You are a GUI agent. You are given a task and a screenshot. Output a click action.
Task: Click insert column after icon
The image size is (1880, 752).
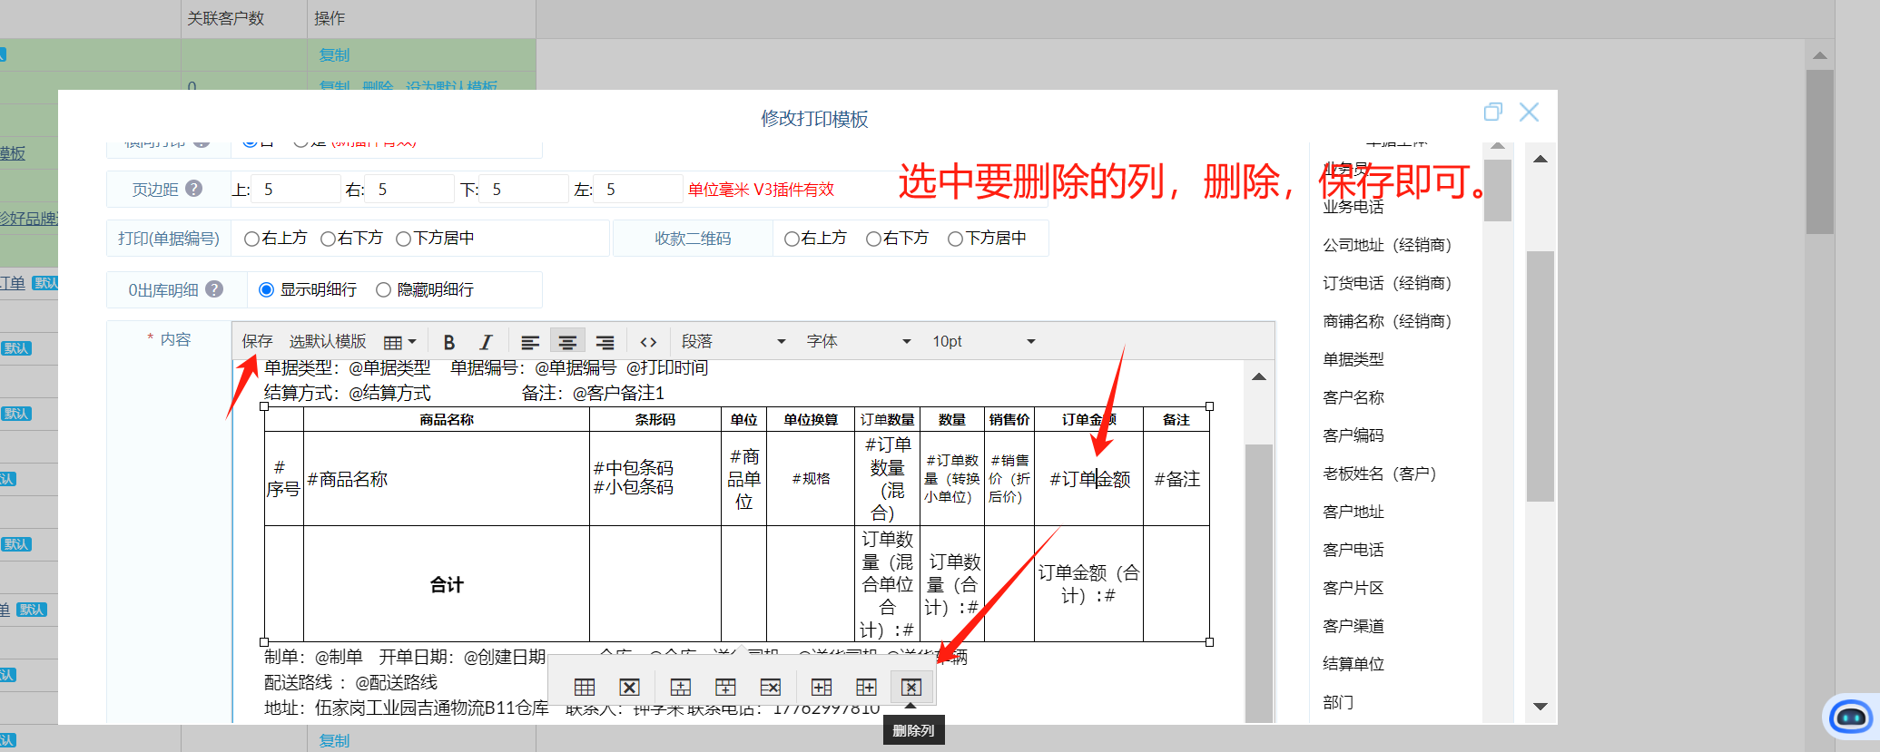point(866,688)
